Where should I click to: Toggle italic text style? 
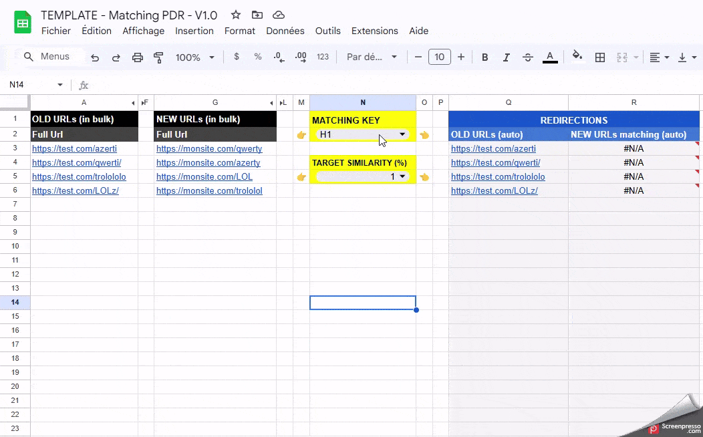pyautogui.click(x=507, y=57)
